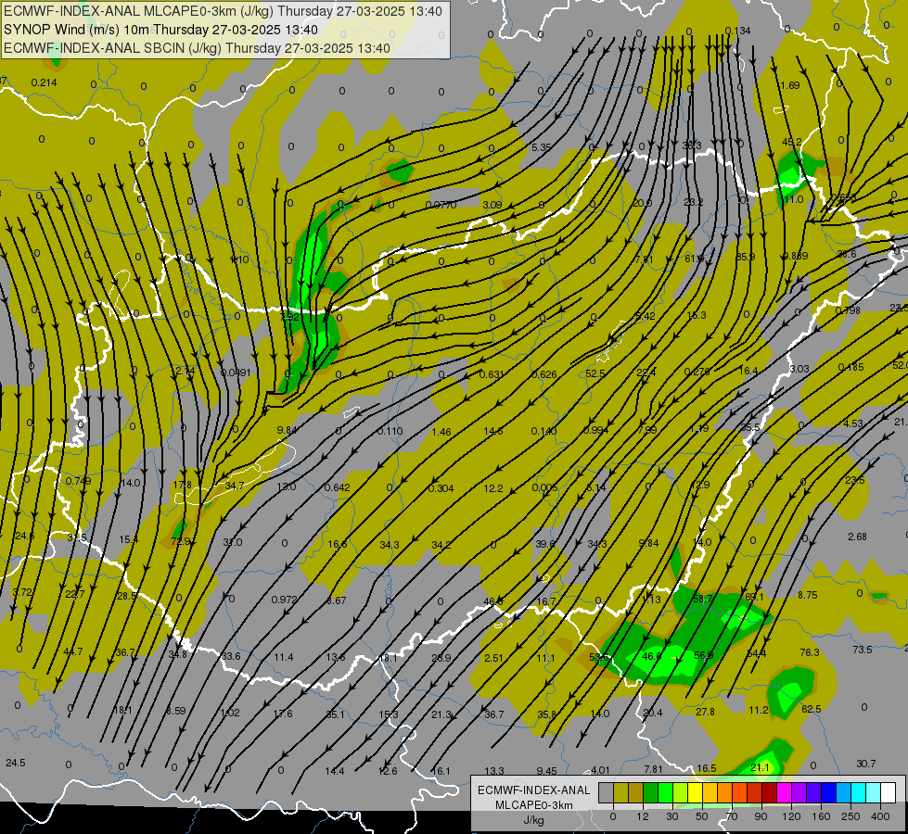Click the map value 62.5

click(x=812, y=709)
